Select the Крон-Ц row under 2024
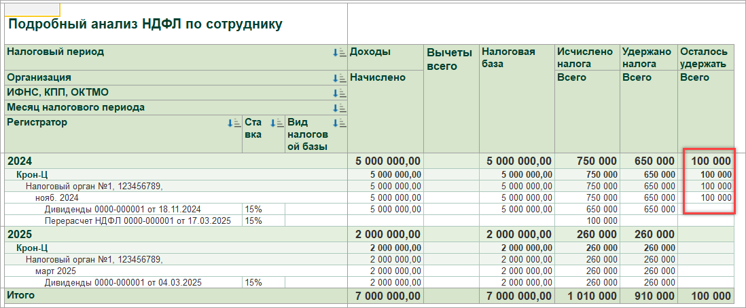This screenshot has height=308, width=746. (33, 174)
